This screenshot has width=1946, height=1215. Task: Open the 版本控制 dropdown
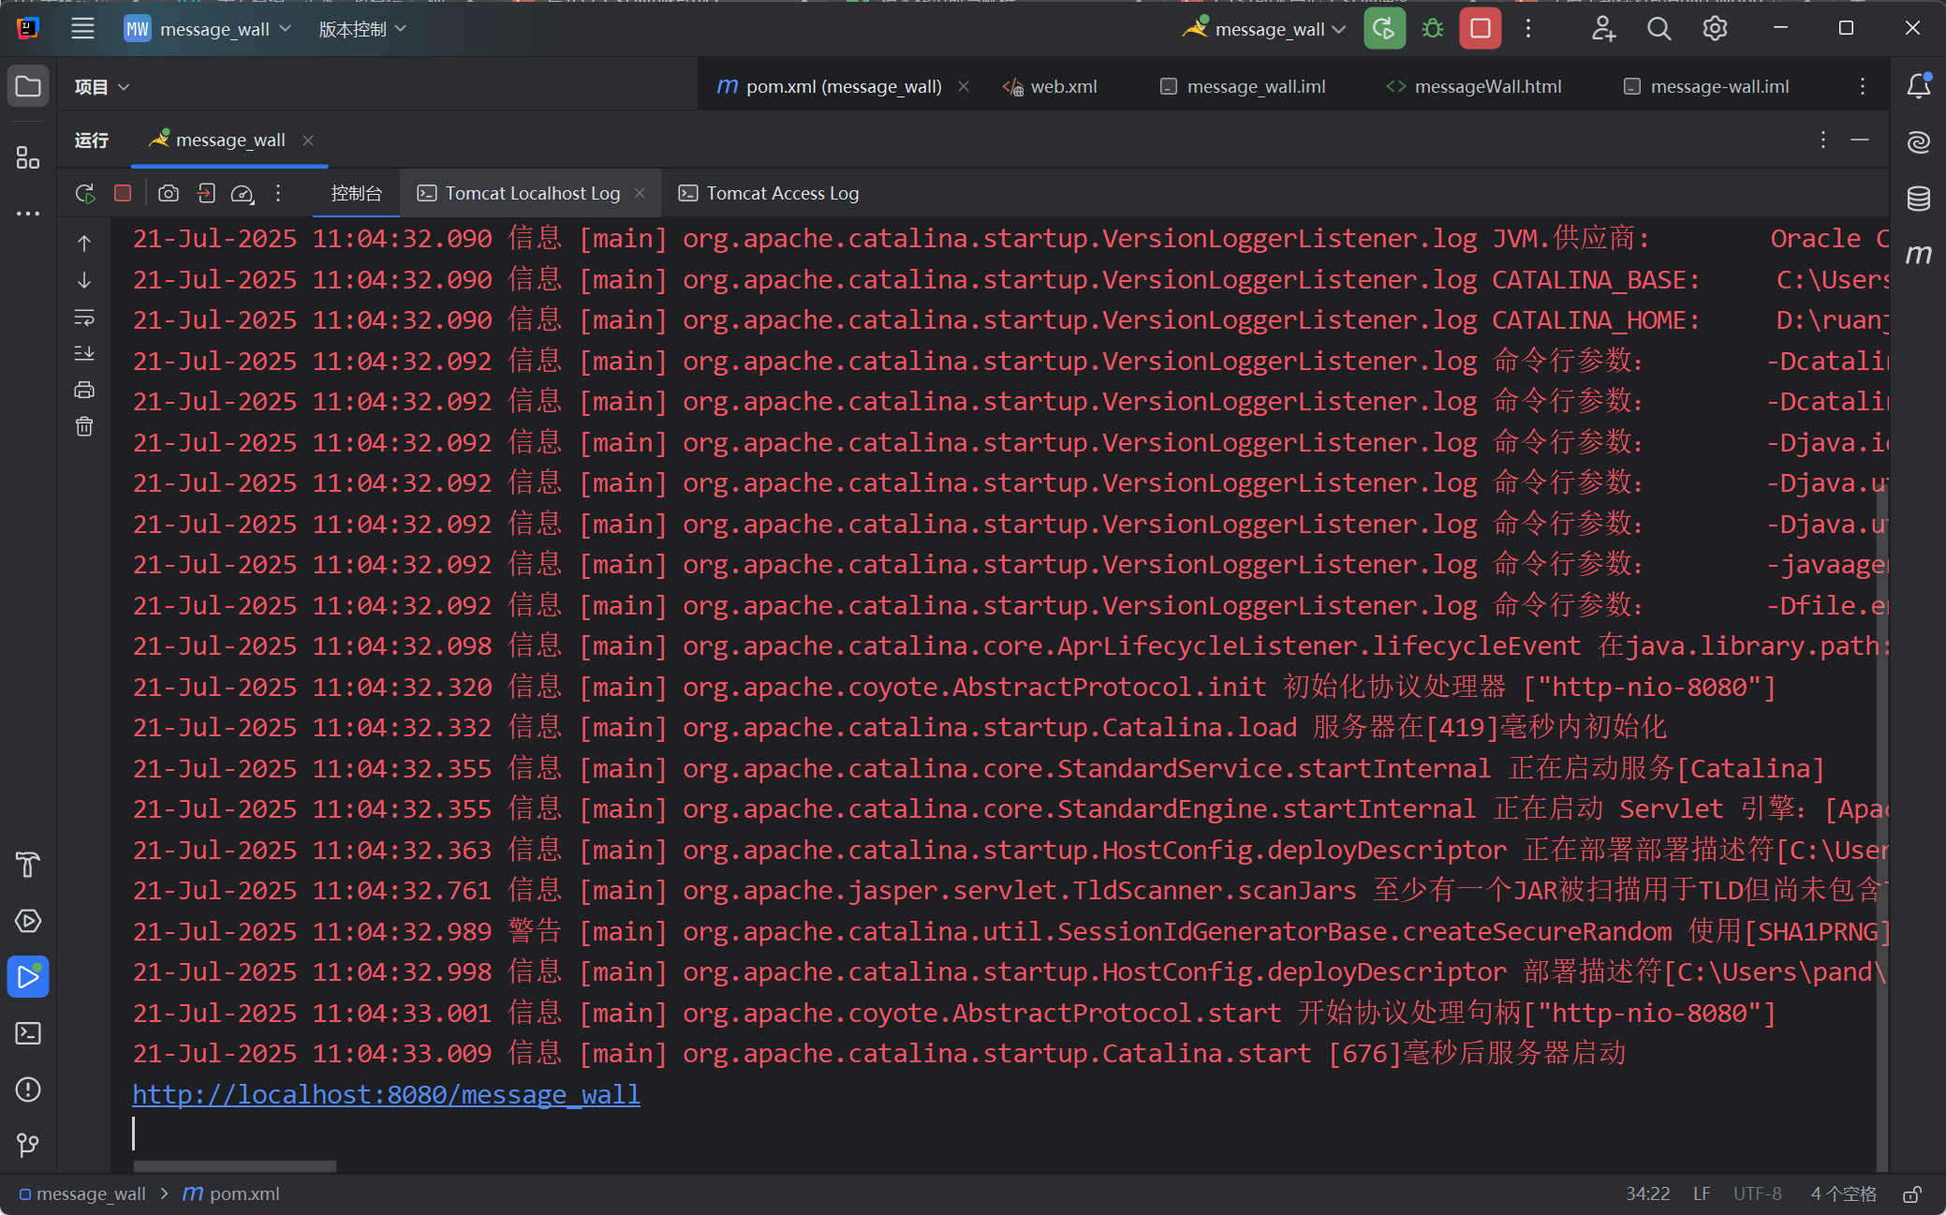point(361,29)
